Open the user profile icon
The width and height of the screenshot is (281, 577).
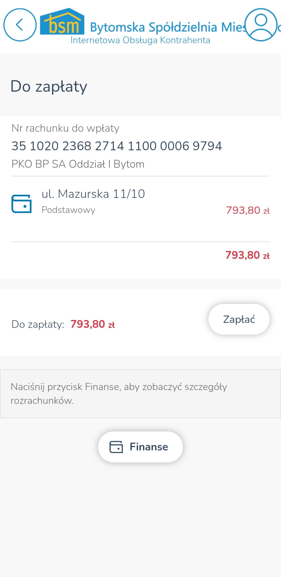click(261, 25)
